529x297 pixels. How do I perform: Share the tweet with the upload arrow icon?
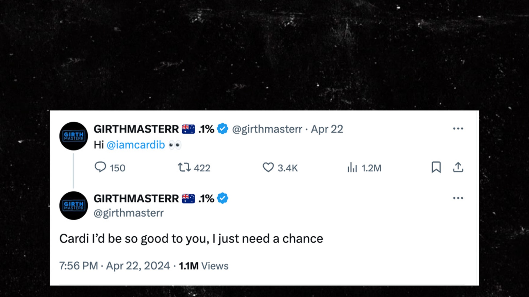pyautogui.click(x=458, y=167)
